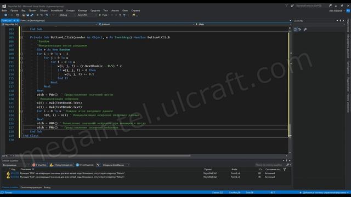The image size is (351, 197).
Task: Close the Properties panel
Action: [x=344, y=21]
